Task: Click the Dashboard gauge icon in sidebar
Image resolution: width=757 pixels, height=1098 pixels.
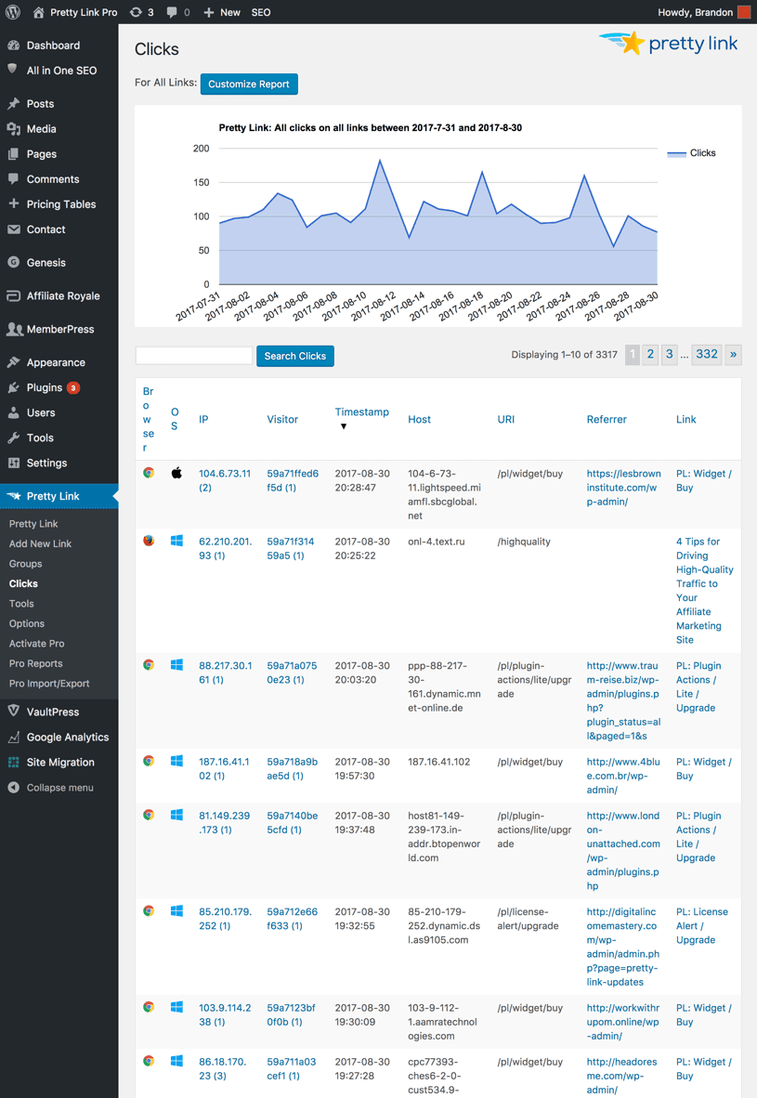Action: coord(13,46)
